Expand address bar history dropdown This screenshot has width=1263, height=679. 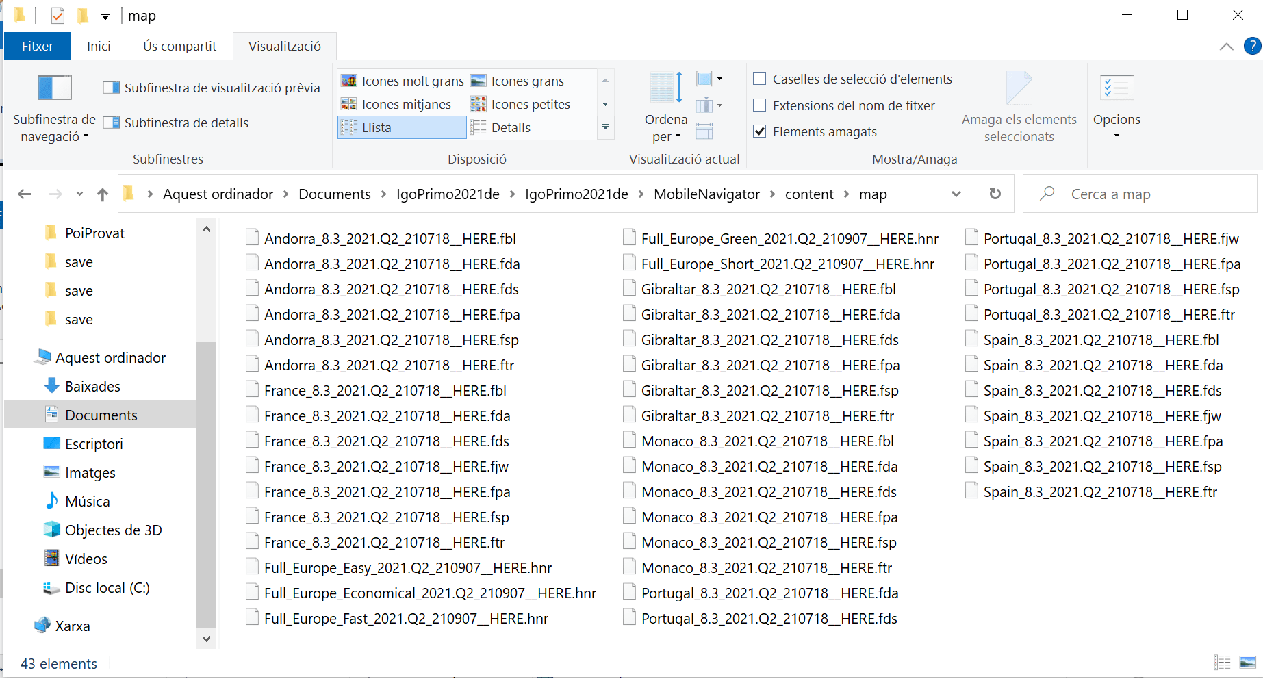956,194
